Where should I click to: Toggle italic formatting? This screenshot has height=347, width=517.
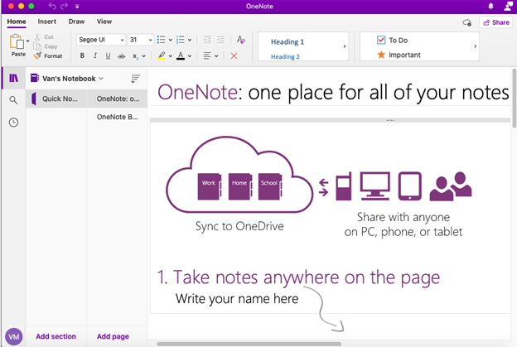pyautogui.click(x=95, y=56)
